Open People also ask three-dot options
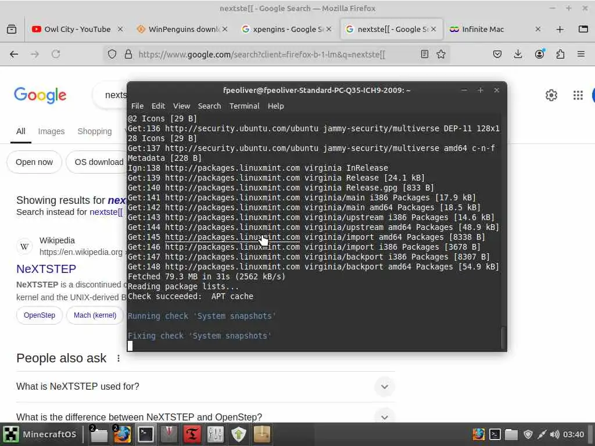 pyautogui.click(x=119, y=358)
